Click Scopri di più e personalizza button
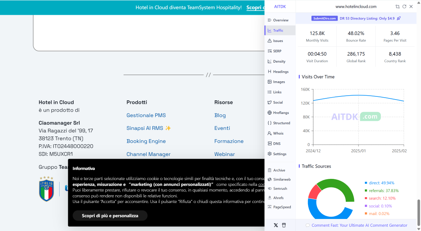Screen dimensions: 421x231 pos(110,216)
